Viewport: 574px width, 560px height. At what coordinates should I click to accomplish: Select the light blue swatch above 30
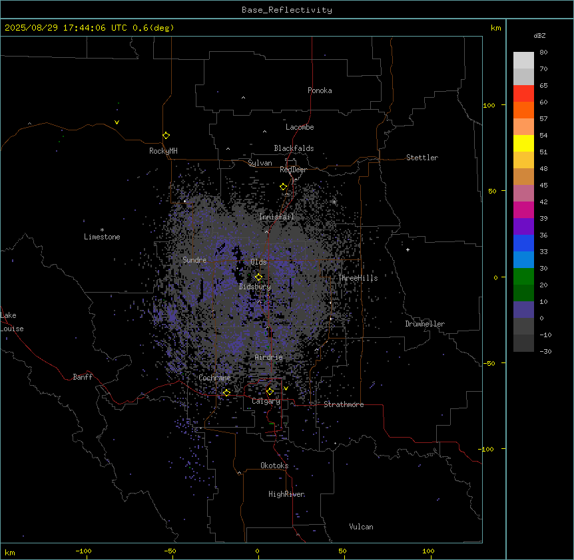click(523, 260)
